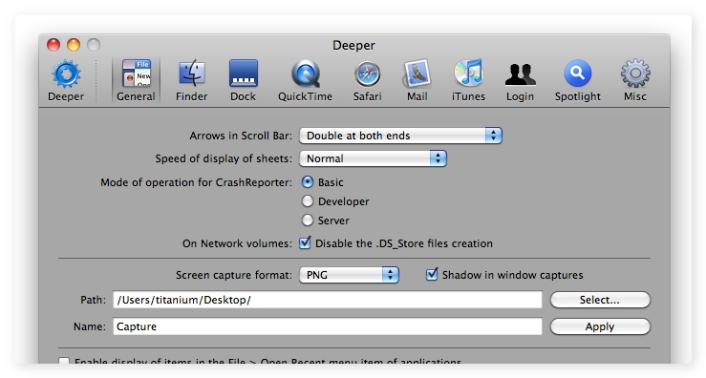Screen dimensions: 706x378
Task: Toggle Disable the .DS_Store files creation
Action: (x=305, y=243)
